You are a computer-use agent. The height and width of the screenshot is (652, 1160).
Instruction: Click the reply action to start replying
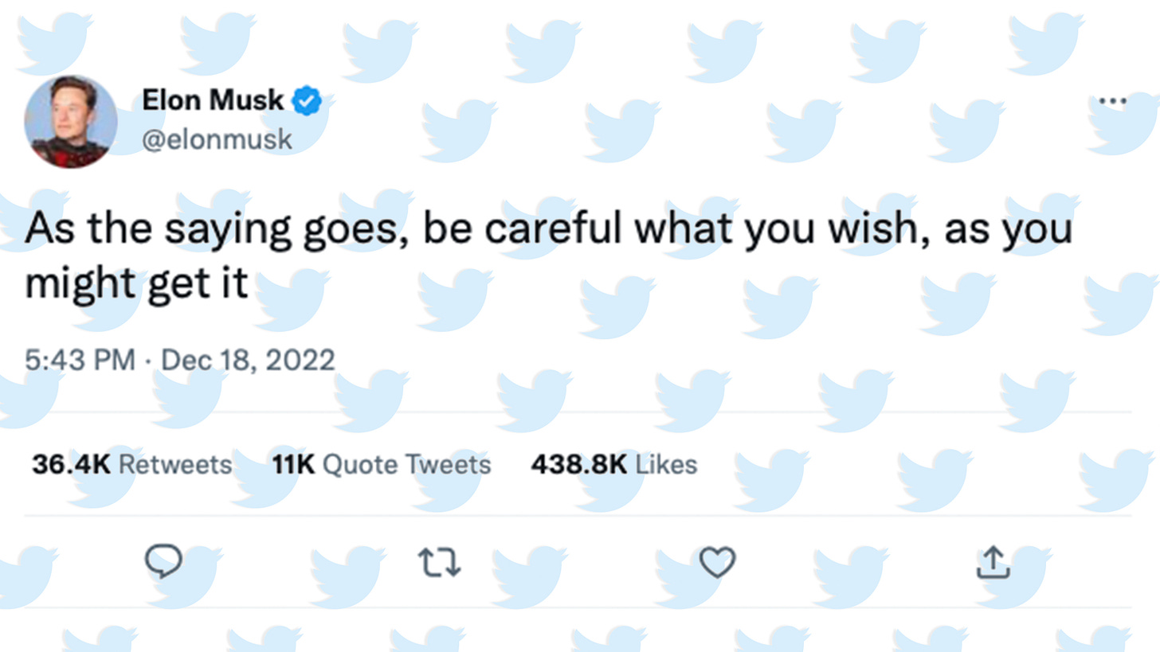click(165, 563)
